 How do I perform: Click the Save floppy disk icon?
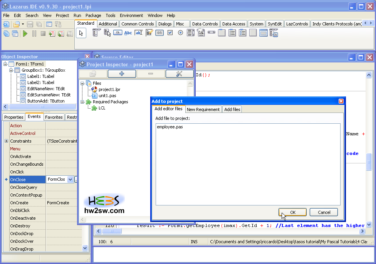(x=30, y=24)
